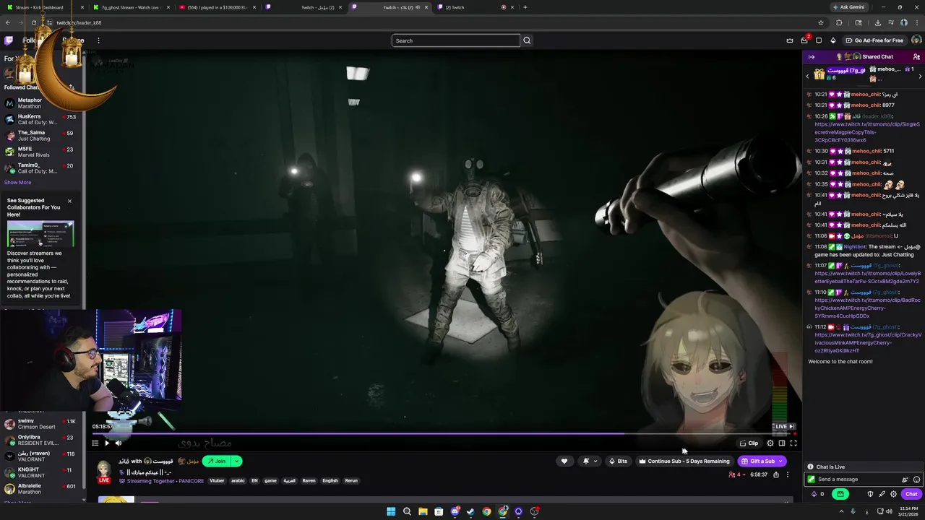Follow heart button under video
This screenshot has width=925, height=520.
pos(564,461)
